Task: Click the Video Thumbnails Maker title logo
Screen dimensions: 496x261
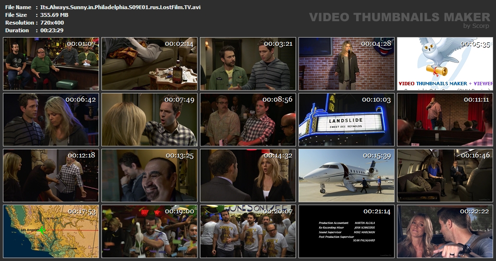Action: (399, 18)
